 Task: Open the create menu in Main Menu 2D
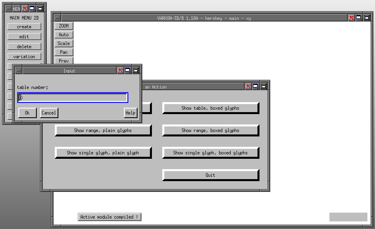pos(24,26)
